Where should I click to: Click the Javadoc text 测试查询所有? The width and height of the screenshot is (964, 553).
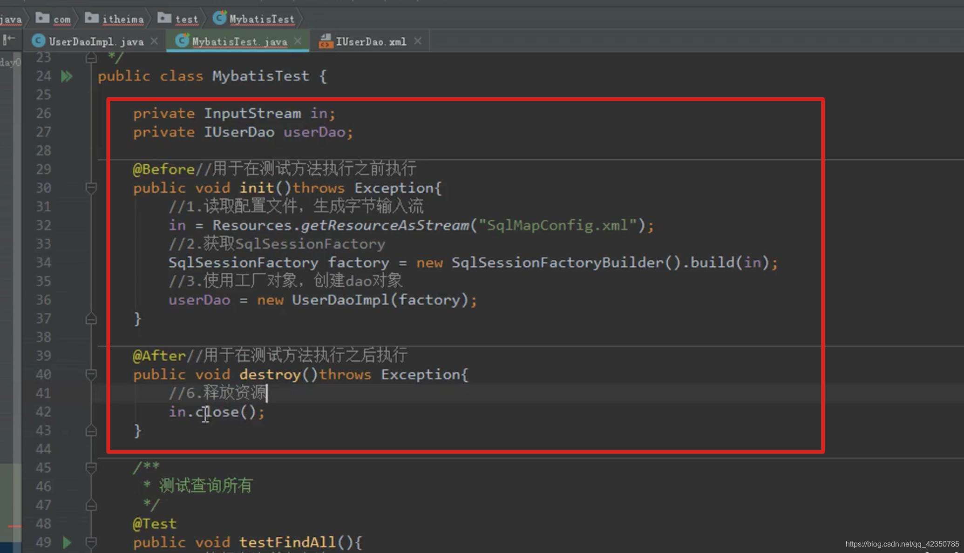point(206,486)
